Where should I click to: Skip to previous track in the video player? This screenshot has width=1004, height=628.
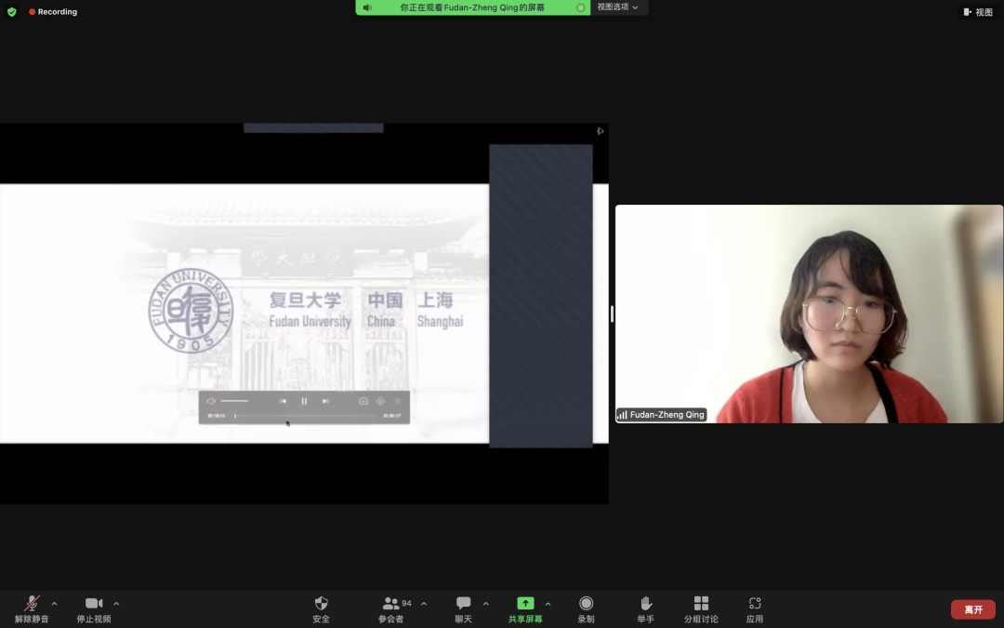point(283,401)
